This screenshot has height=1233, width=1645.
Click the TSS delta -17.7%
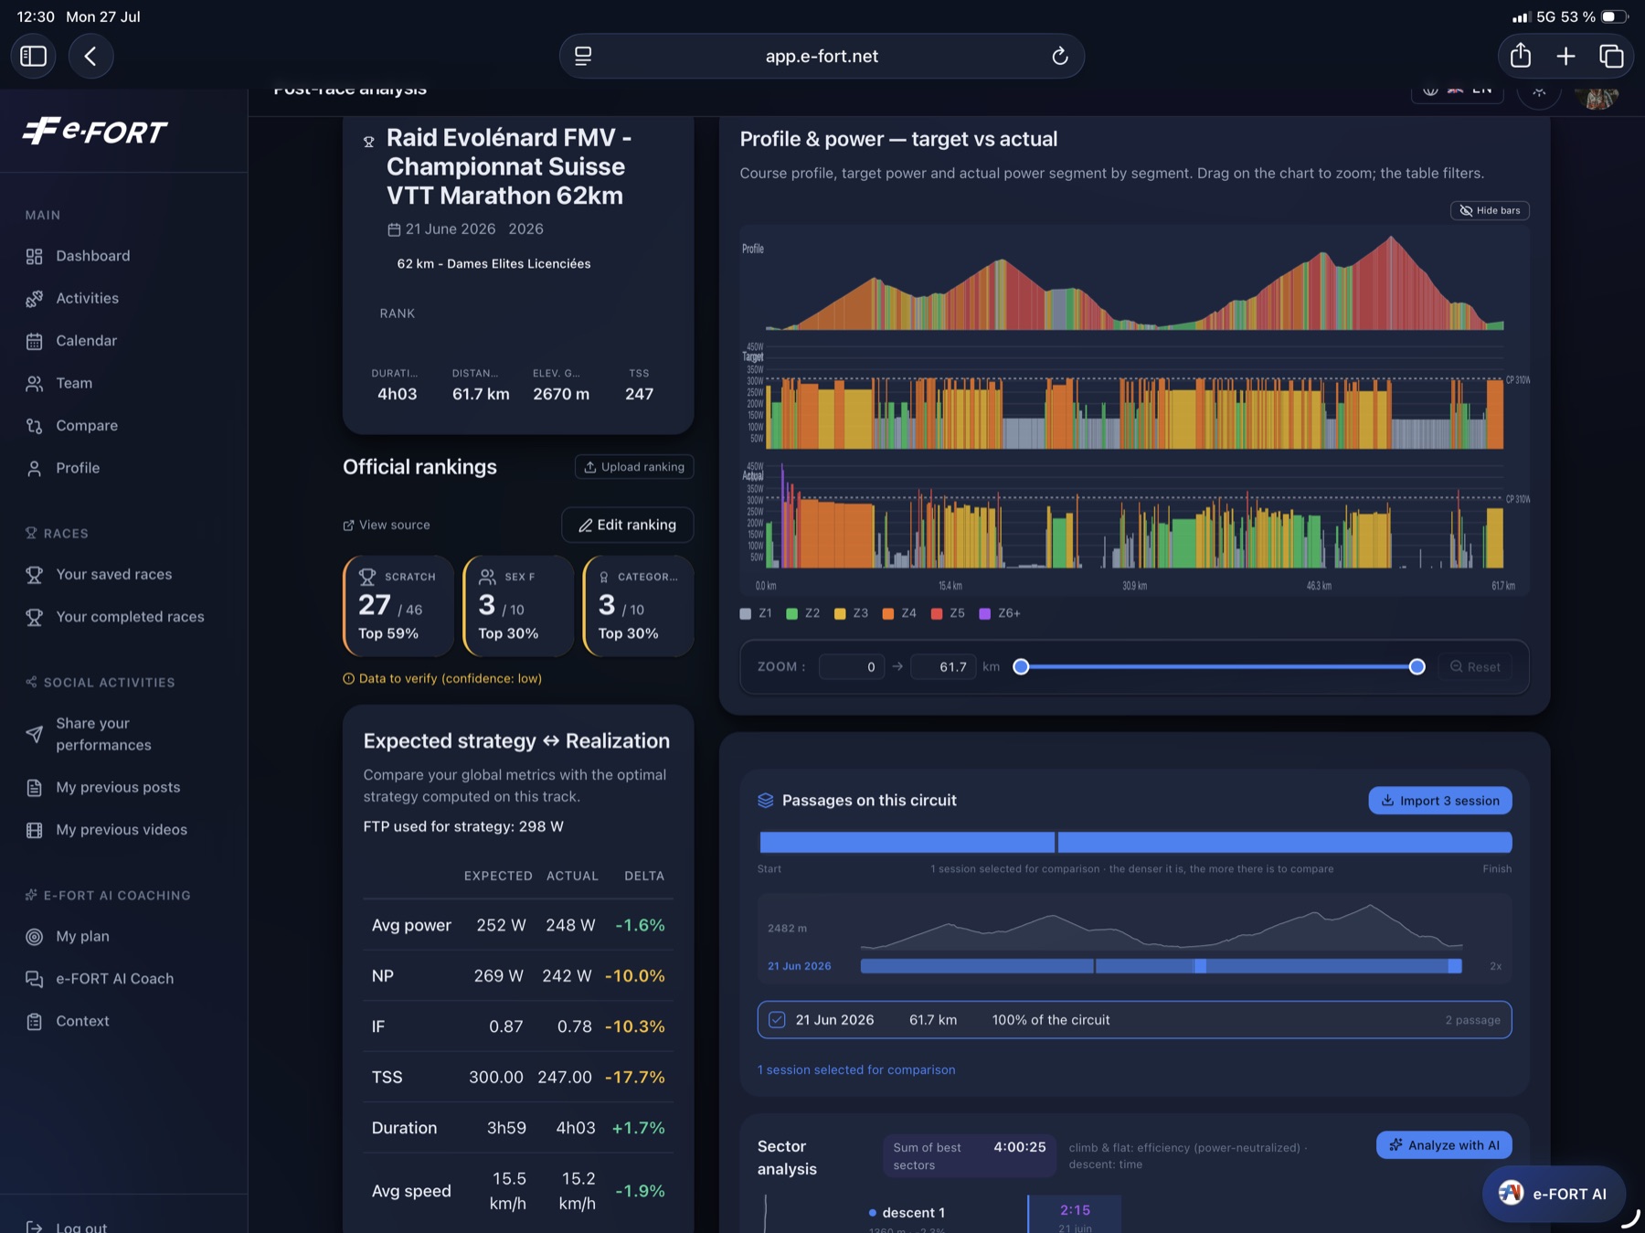(x=635, y=1078)
